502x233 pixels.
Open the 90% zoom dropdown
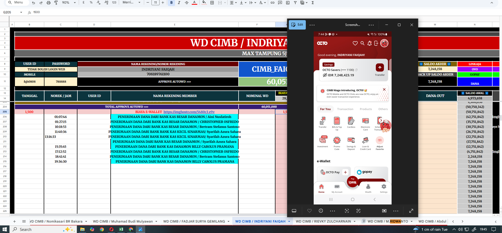(75, 3)
